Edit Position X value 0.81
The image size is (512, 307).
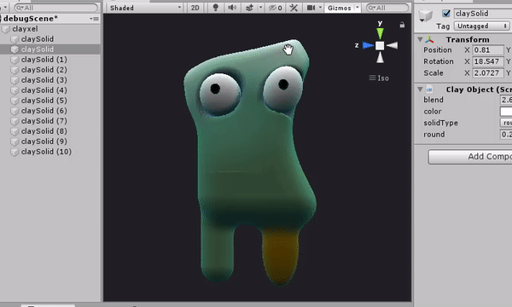coord(488,50)
